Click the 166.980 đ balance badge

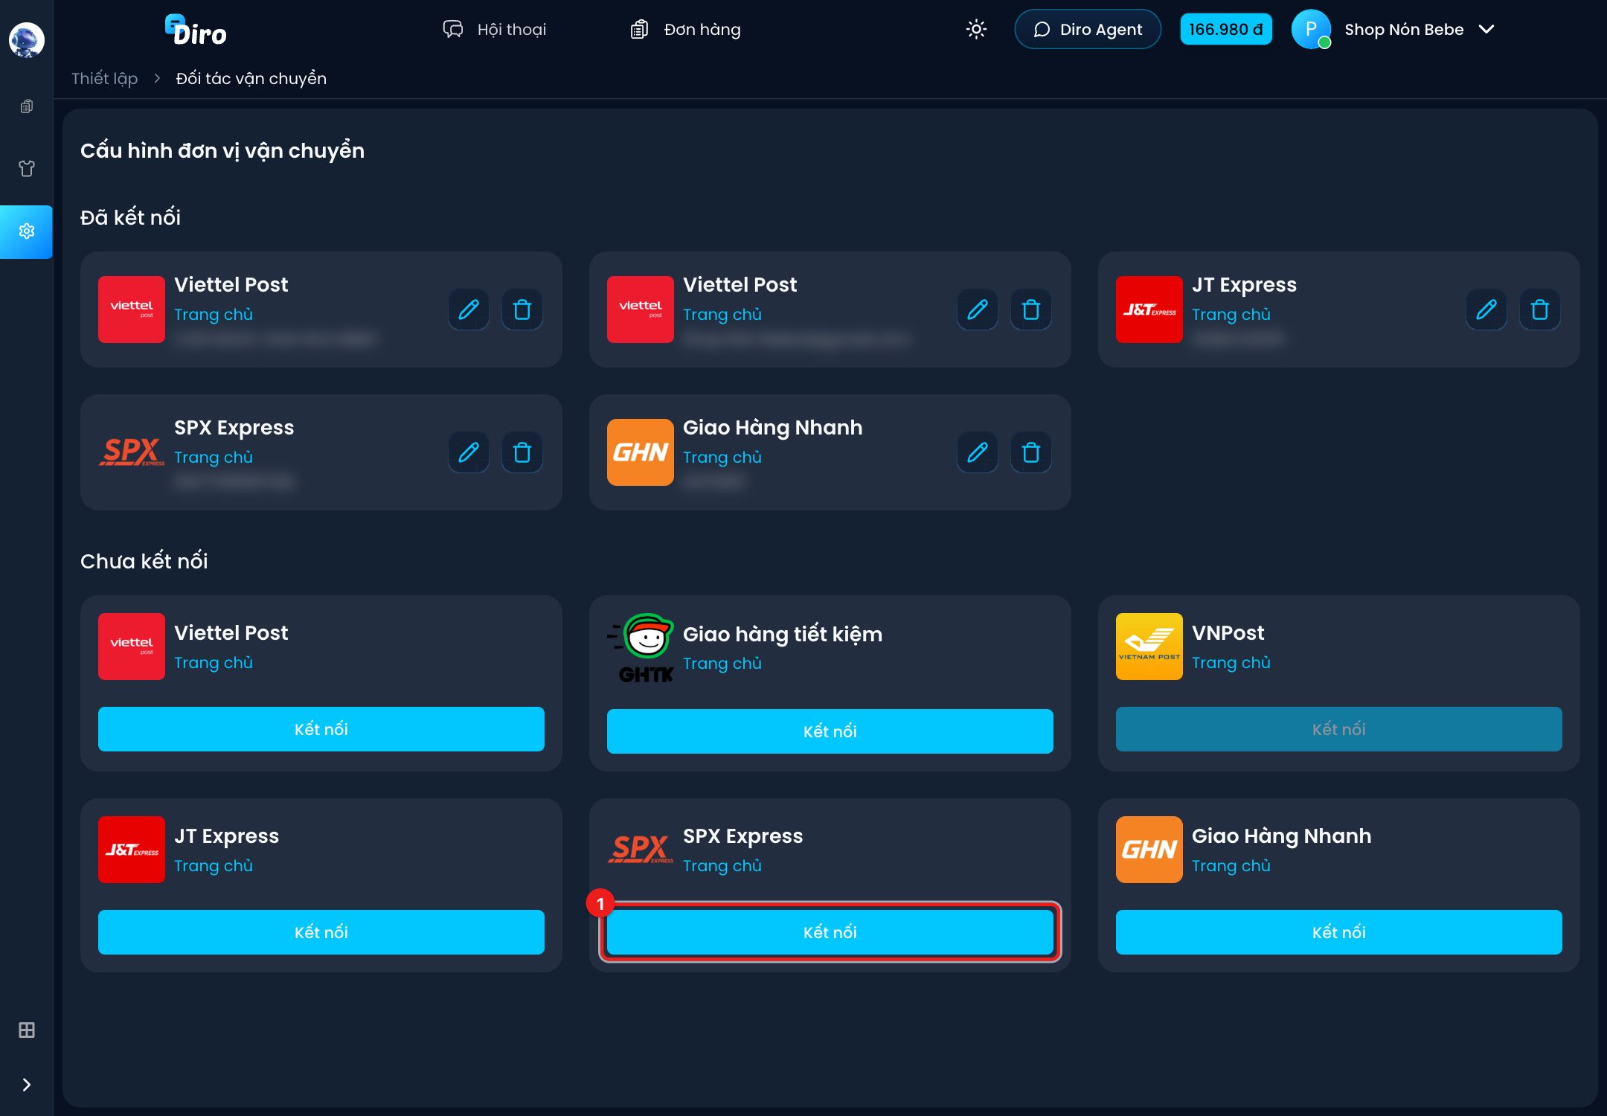[x=1225, y=29]
